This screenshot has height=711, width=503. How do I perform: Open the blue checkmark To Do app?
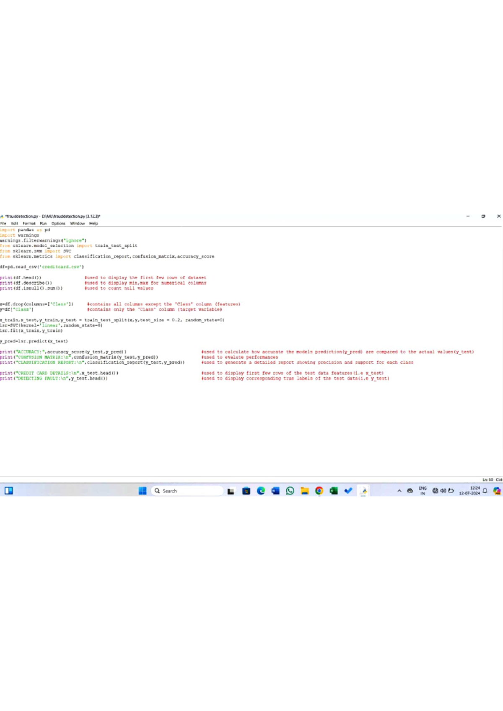pos(348,491)
